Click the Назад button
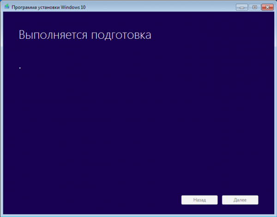 199,200
